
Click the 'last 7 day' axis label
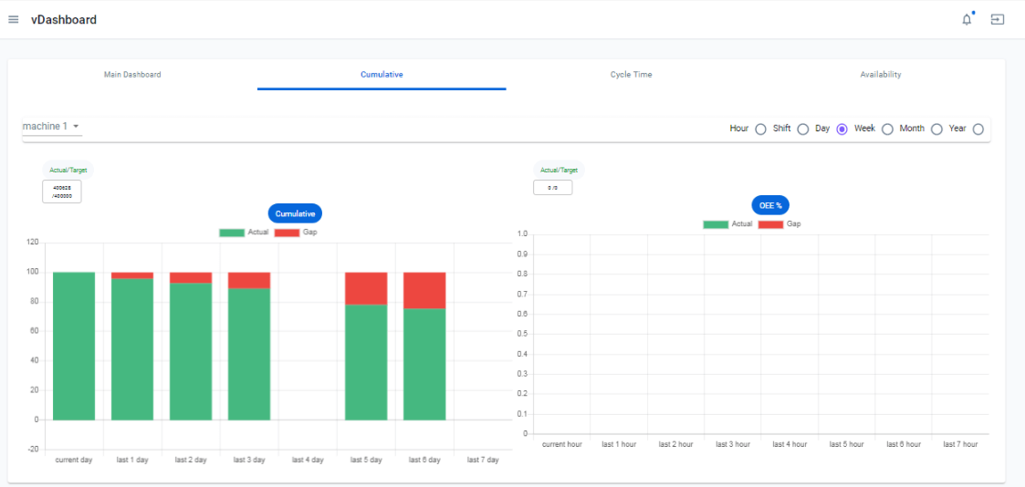[x=483, y=460]
